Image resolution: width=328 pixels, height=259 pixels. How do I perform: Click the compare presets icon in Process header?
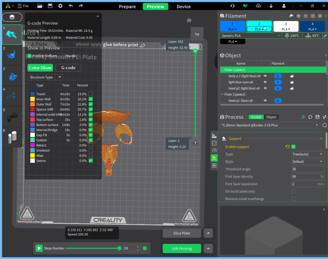303,117
